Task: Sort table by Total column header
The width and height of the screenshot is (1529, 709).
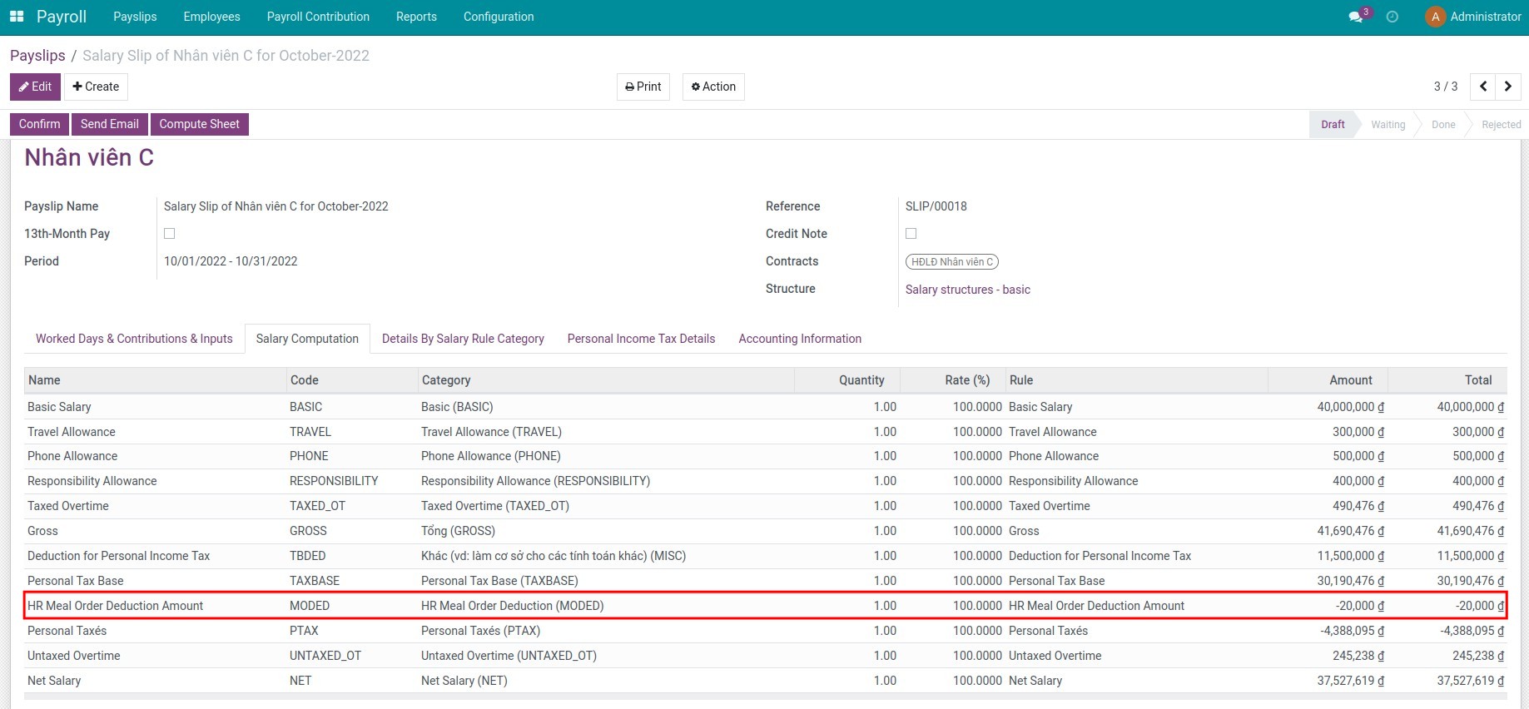Action: [x=1477, y=380]
